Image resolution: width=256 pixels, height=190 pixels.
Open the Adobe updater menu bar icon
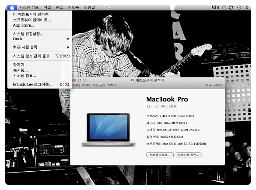[x=215, y=7]
